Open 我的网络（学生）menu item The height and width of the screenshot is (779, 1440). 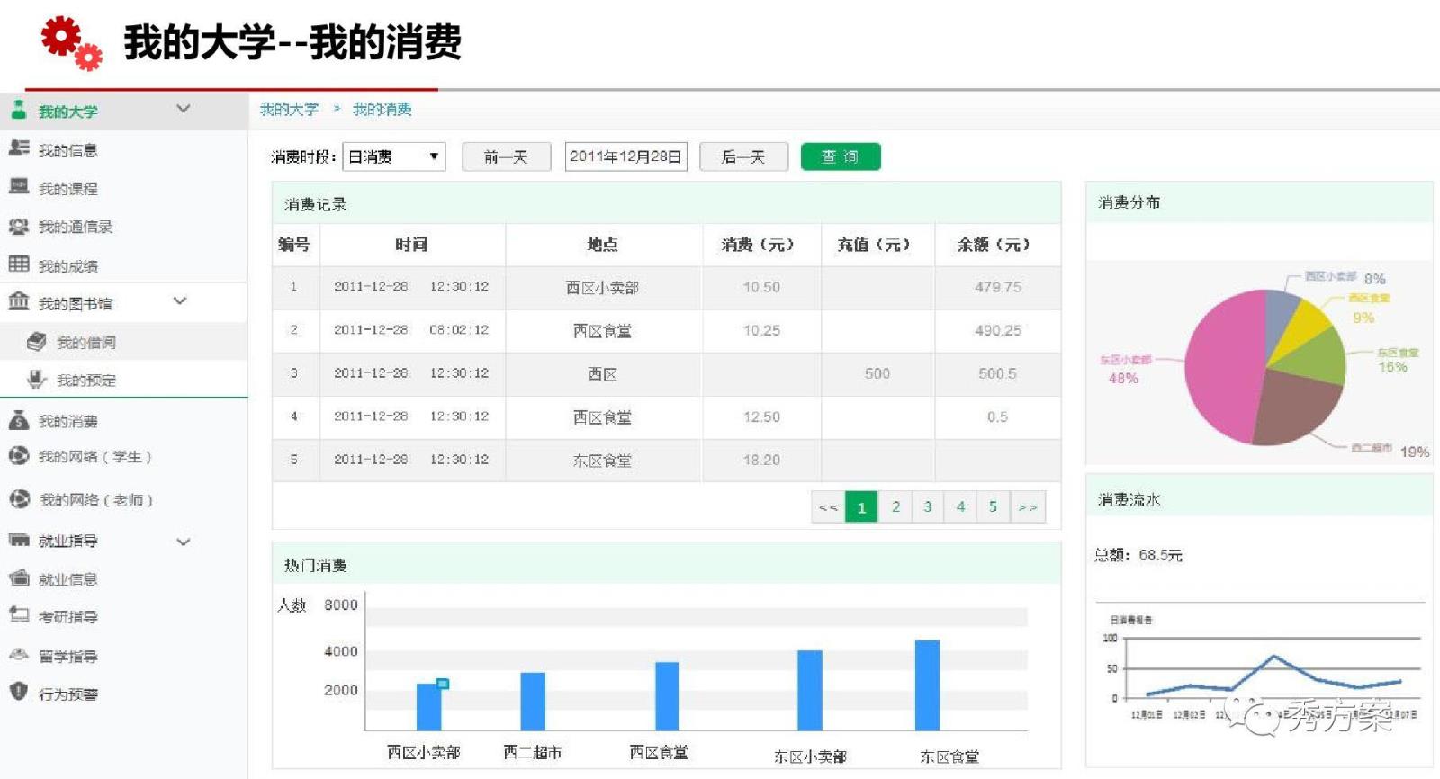(94, 457)
